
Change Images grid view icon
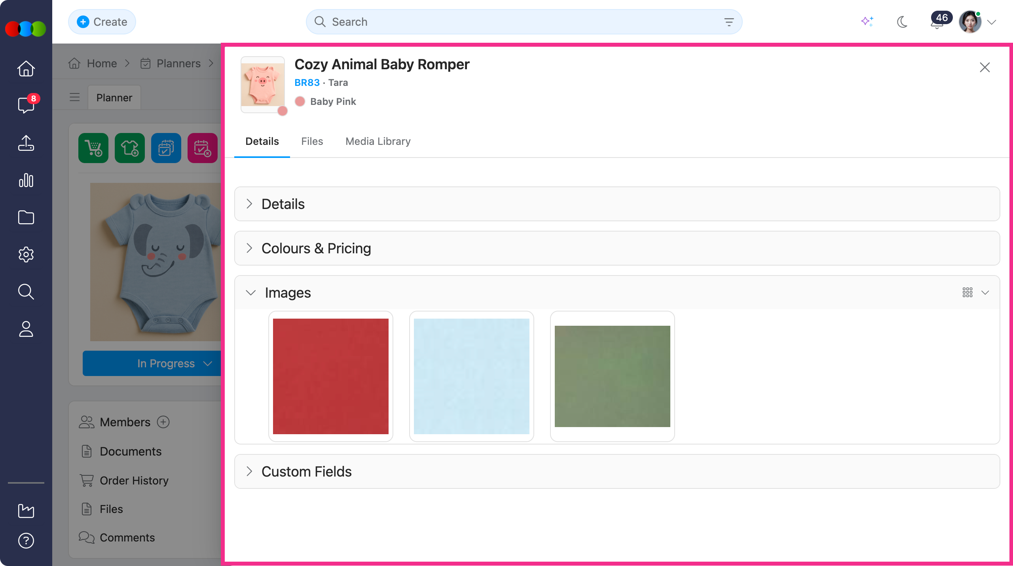[967, 292]
